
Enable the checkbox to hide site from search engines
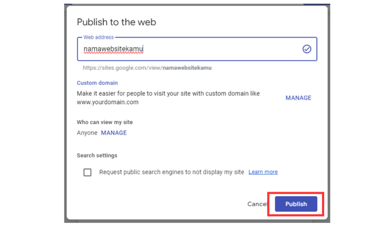point(87,172)
